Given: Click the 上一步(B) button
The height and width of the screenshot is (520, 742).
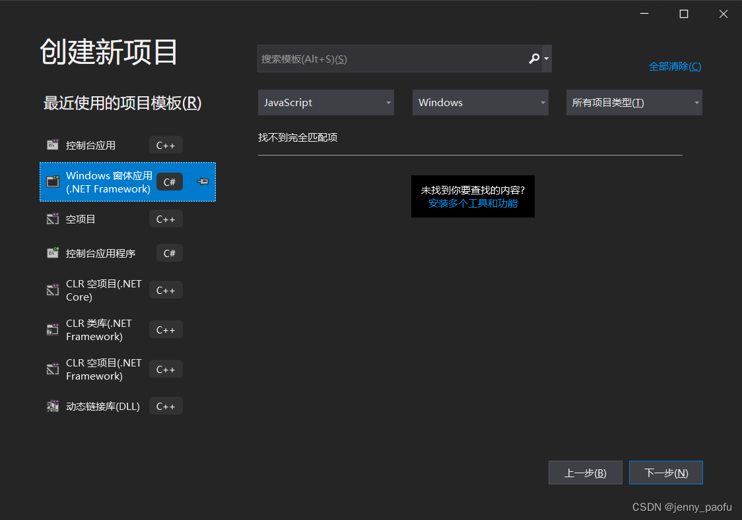Looking at the screenshot, I should point(585,472).
